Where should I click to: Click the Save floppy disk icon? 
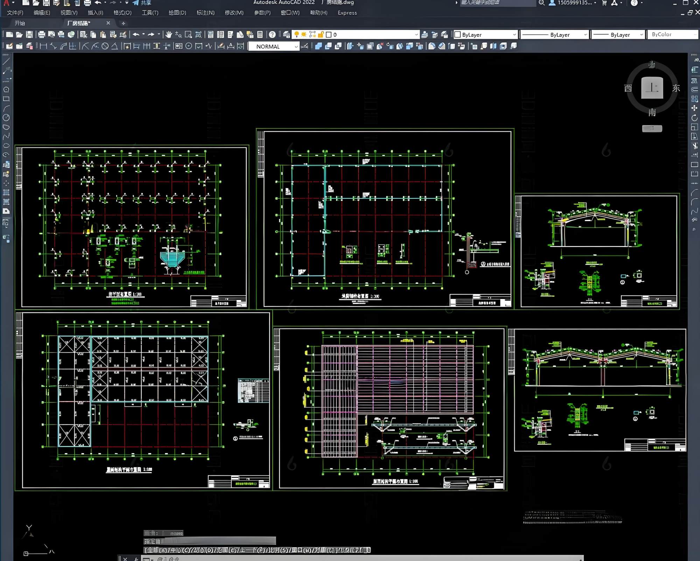click(29, 34)
